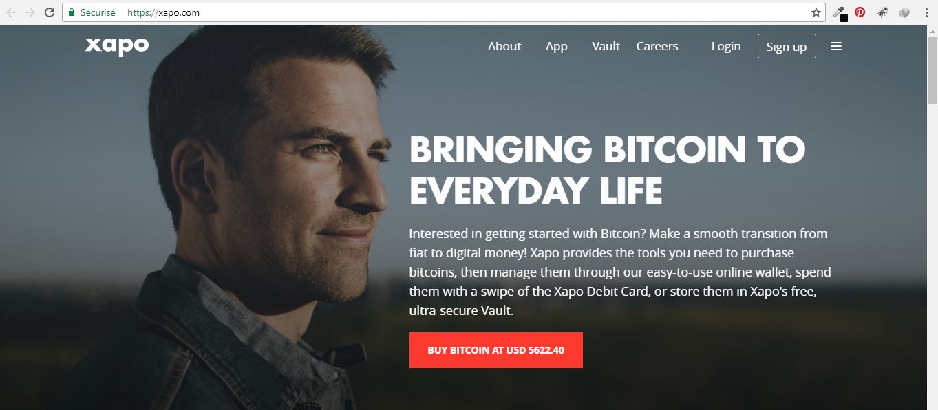Open the bug extension icon
938x410 pixels.
882,12
